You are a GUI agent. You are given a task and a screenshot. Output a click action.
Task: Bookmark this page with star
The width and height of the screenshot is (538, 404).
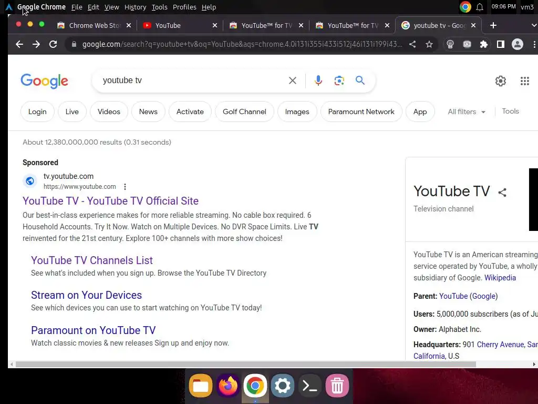(x=429, y=44)
